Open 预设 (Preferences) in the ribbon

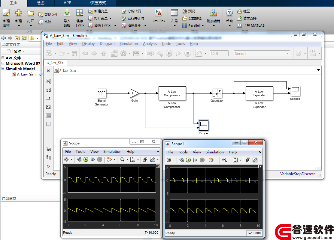click(189, 11)
